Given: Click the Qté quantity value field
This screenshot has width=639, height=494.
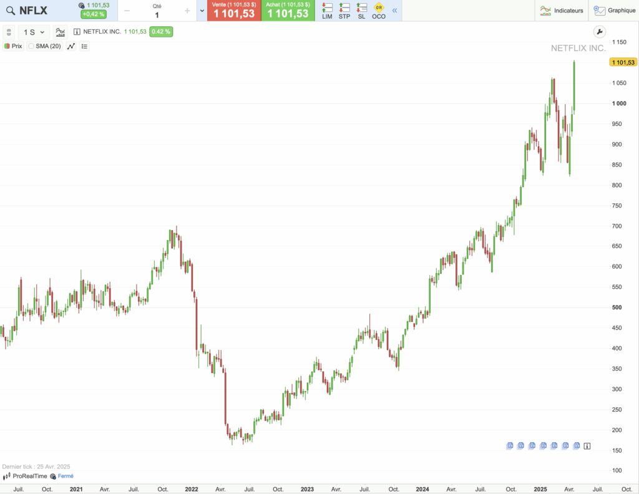Looking at the screenshot, I should click(157, 15).
